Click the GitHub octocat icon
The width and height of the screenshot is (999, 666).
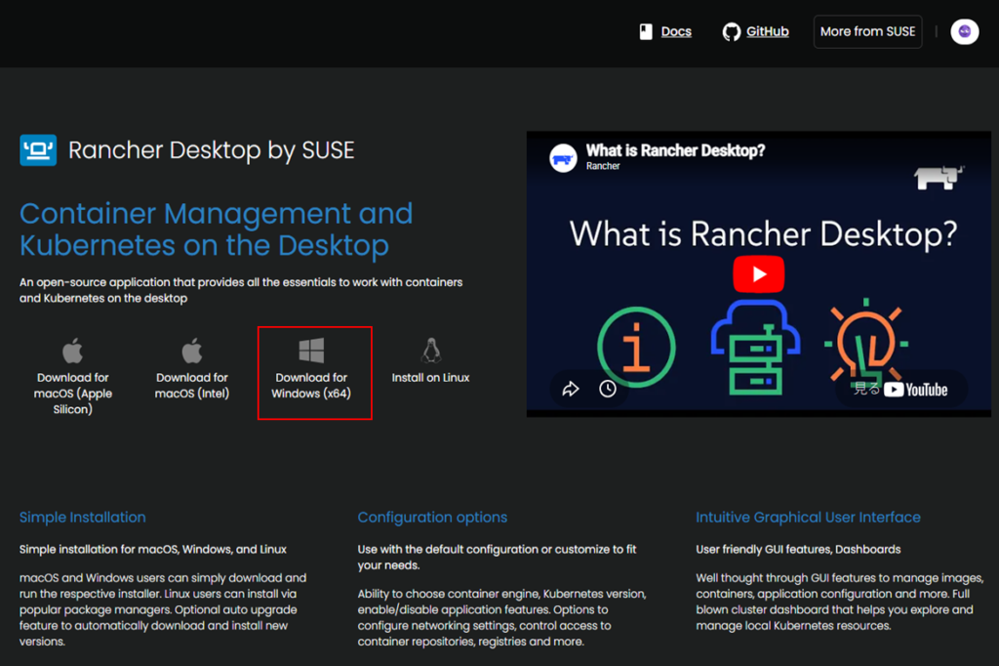click(x=732, y=32)
